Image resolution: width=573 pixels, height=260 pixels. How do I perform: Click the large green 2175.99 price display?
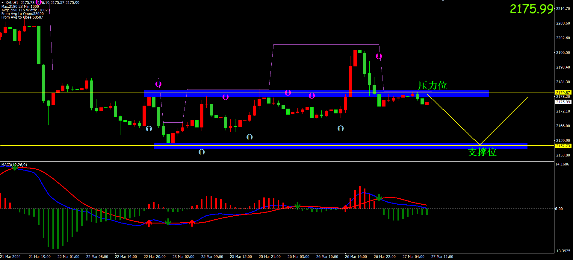(x=531, y=9)
